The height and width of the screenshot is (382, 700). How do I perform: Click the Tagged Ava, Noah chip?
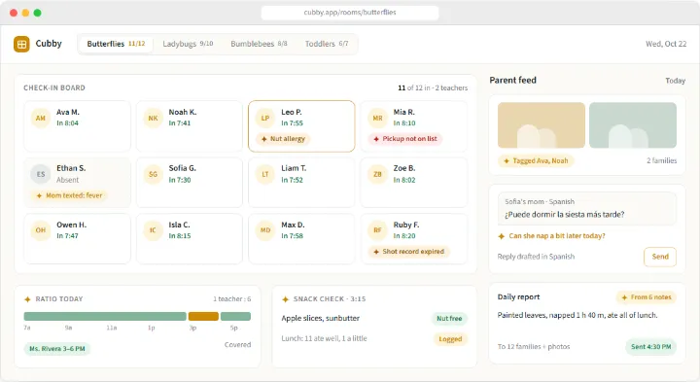[536, 160]
